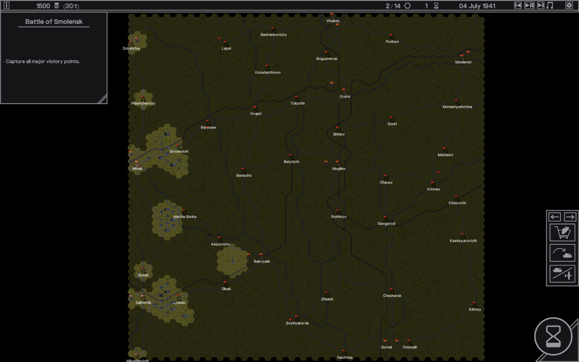Click the Battle of Smolensk title

(x=54, y=22)
